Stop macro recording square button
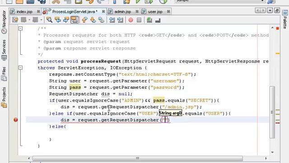Image resolution: width=289 pixels, height=163 pixels. (x=139, y=20)
